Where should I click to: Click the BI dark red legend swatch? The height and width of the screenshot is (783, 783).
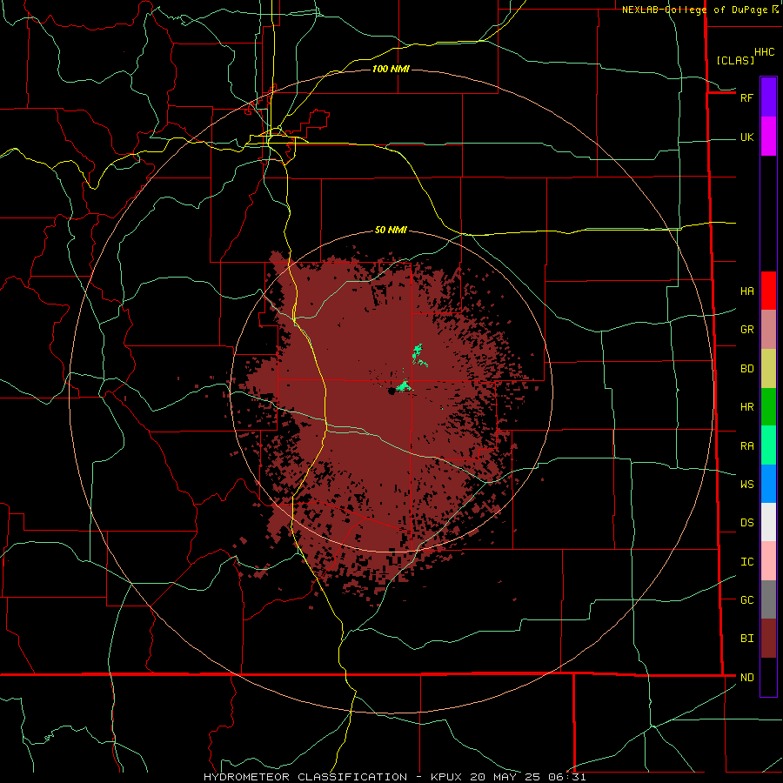768,639
